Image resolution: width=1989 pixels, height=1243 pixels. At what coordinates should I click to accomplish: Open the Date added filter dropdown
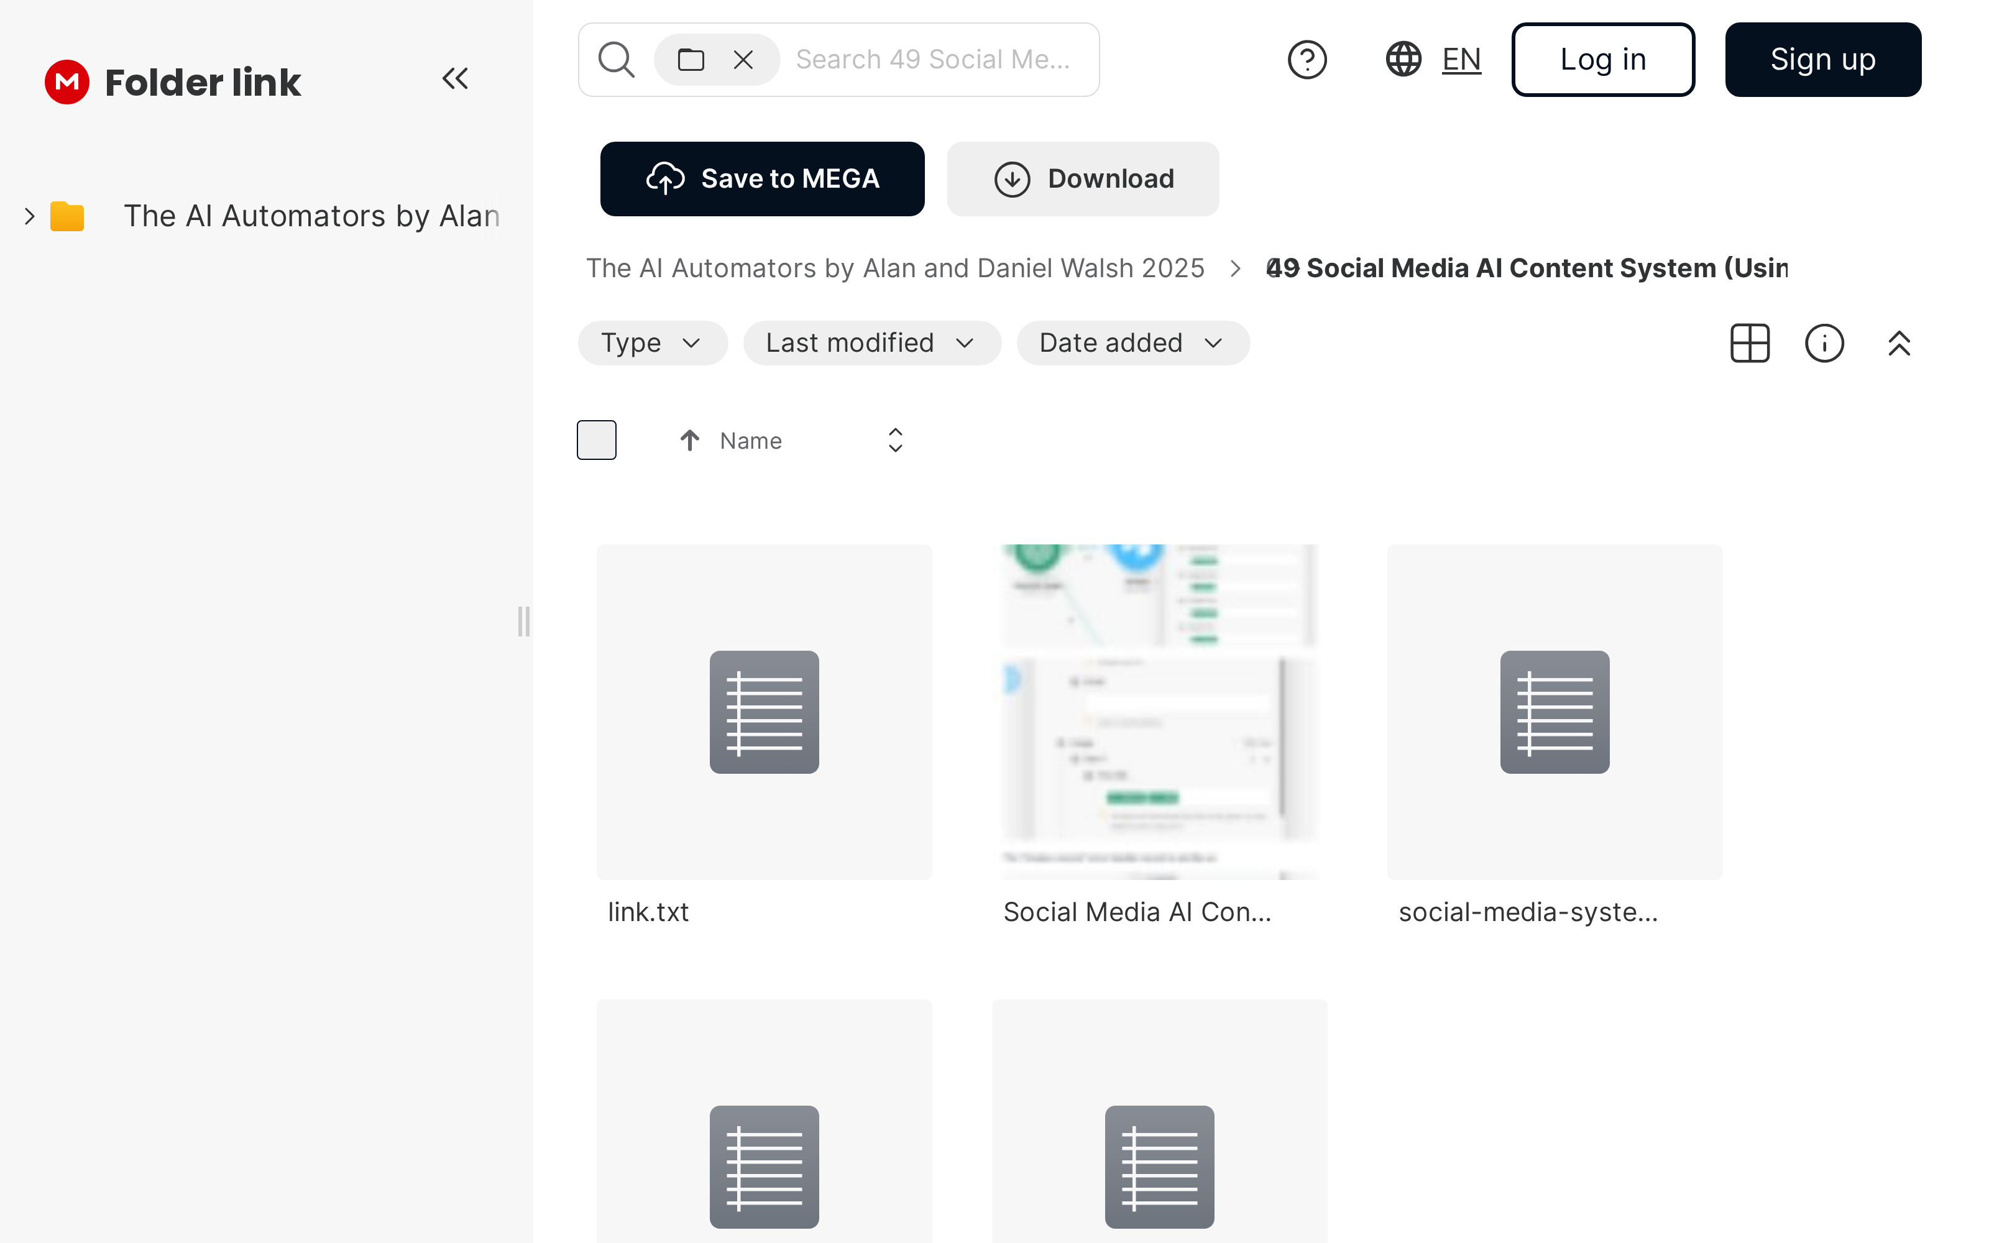1133,343
